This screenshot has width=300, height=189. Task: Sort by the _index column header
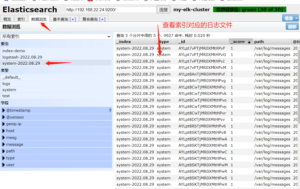[135, 42]
